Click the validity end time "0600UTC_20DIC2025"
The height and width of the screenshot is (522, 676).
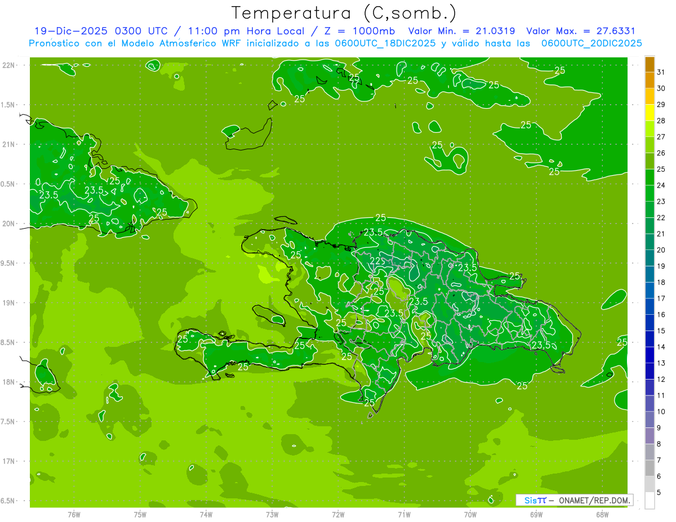coord(591,43)
